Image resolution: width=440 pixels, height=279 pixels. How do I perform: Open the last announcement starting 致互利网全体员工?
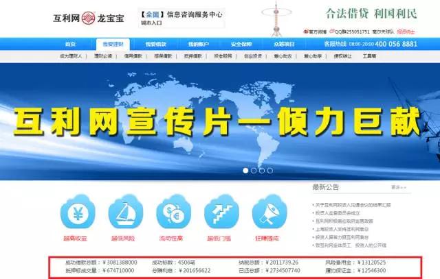pos(351,245)
